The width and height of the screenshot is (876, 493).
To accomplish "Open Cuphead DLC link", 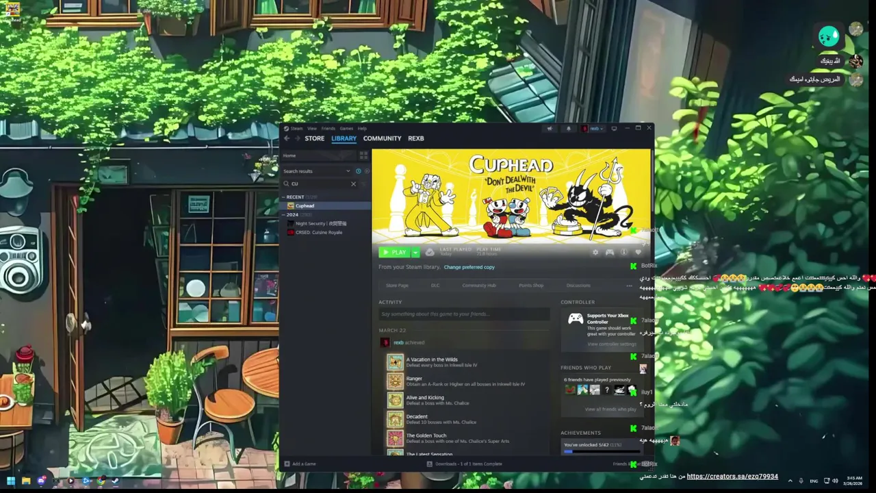I will click(435, 286).
